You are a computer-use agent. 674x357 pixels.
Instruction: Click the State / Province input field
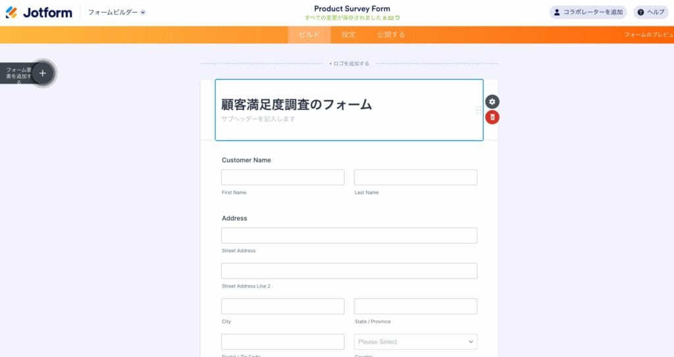tap(416, 306)
